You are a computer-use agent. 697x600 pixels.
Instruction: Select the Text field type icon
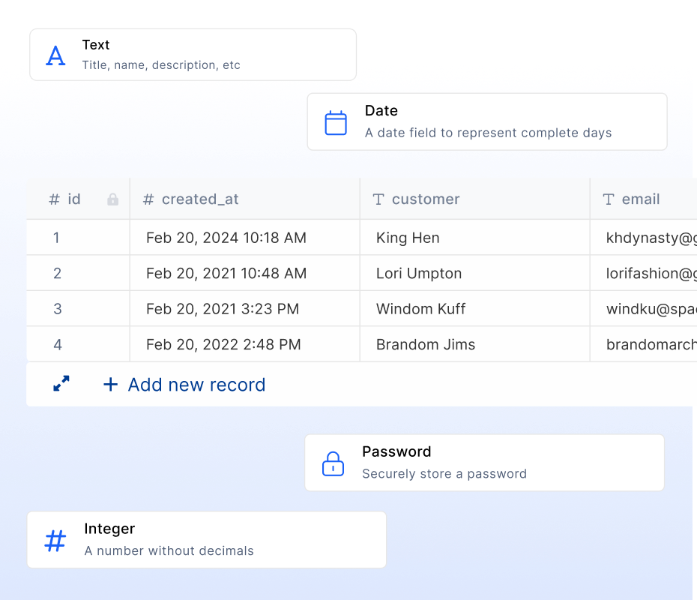pyautogui.click(x=55, y=54)
